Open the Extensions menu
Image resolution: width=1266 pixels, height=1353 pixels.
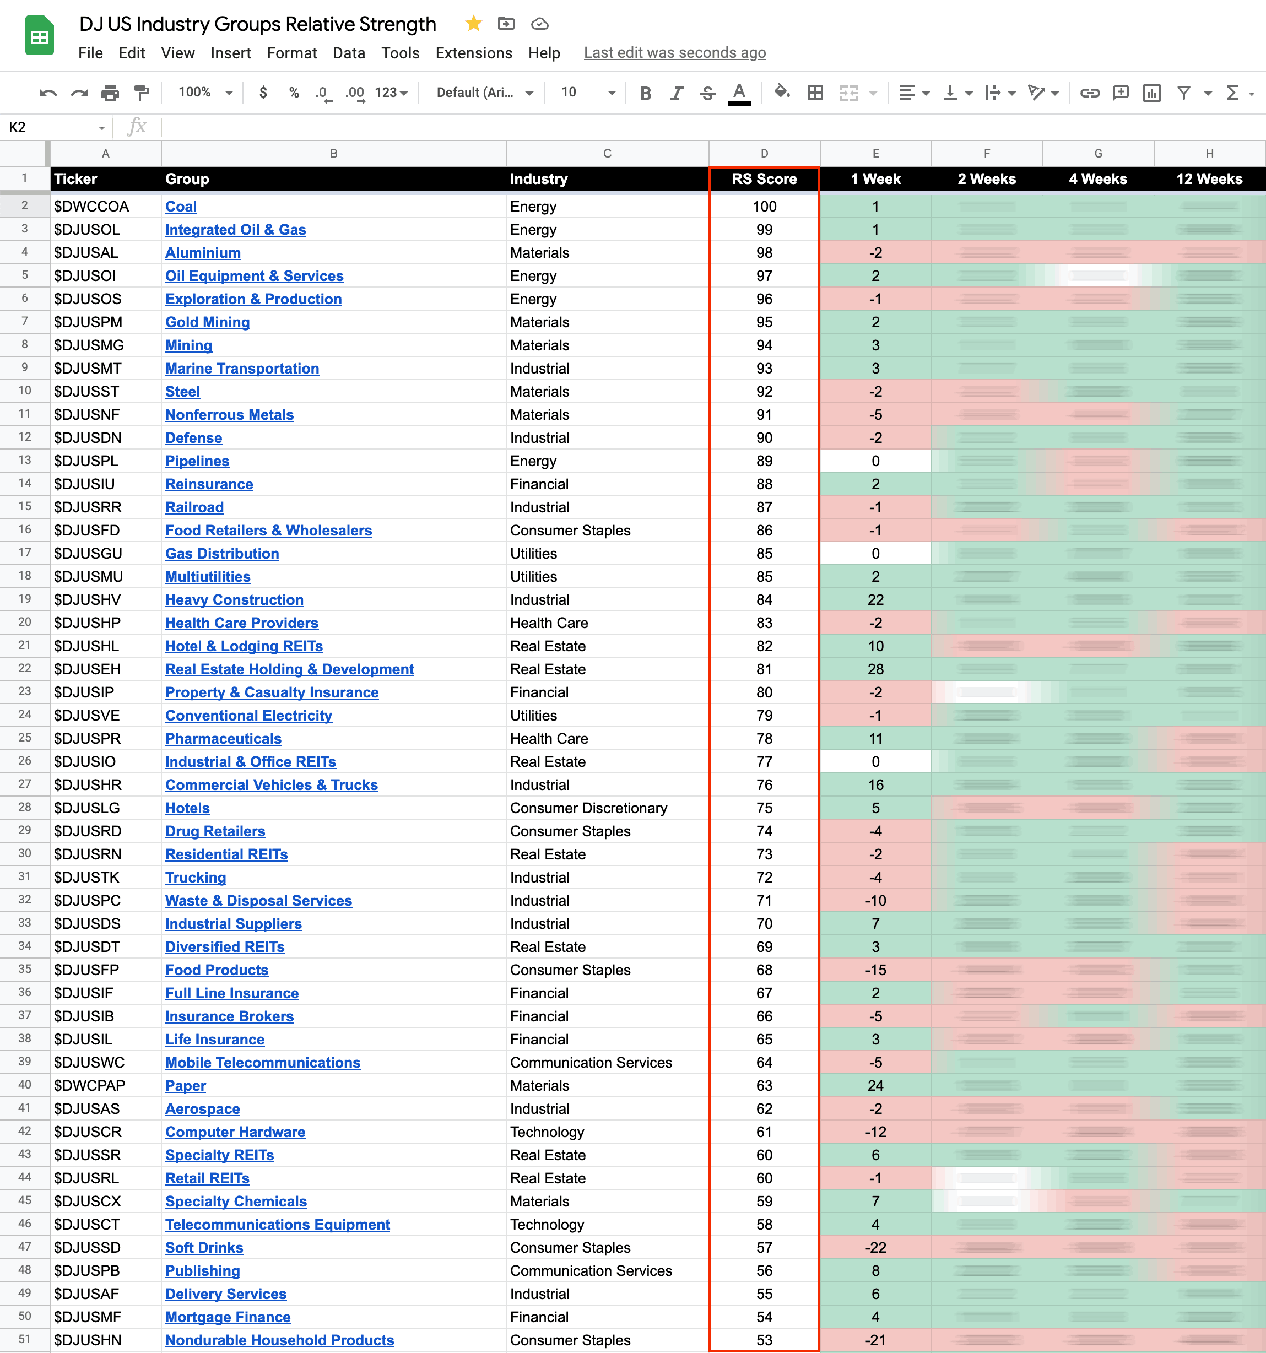coord(474,53)
